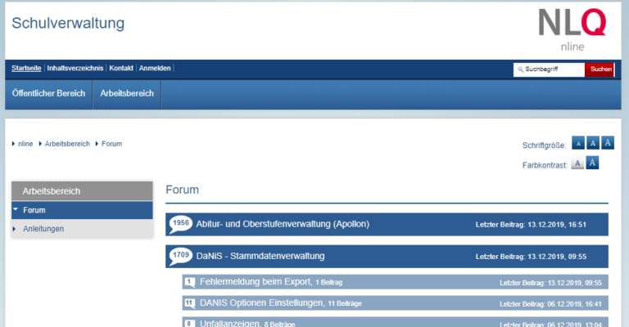
Task: Expand the Anleitungen sidebar item
Action: 16,229
